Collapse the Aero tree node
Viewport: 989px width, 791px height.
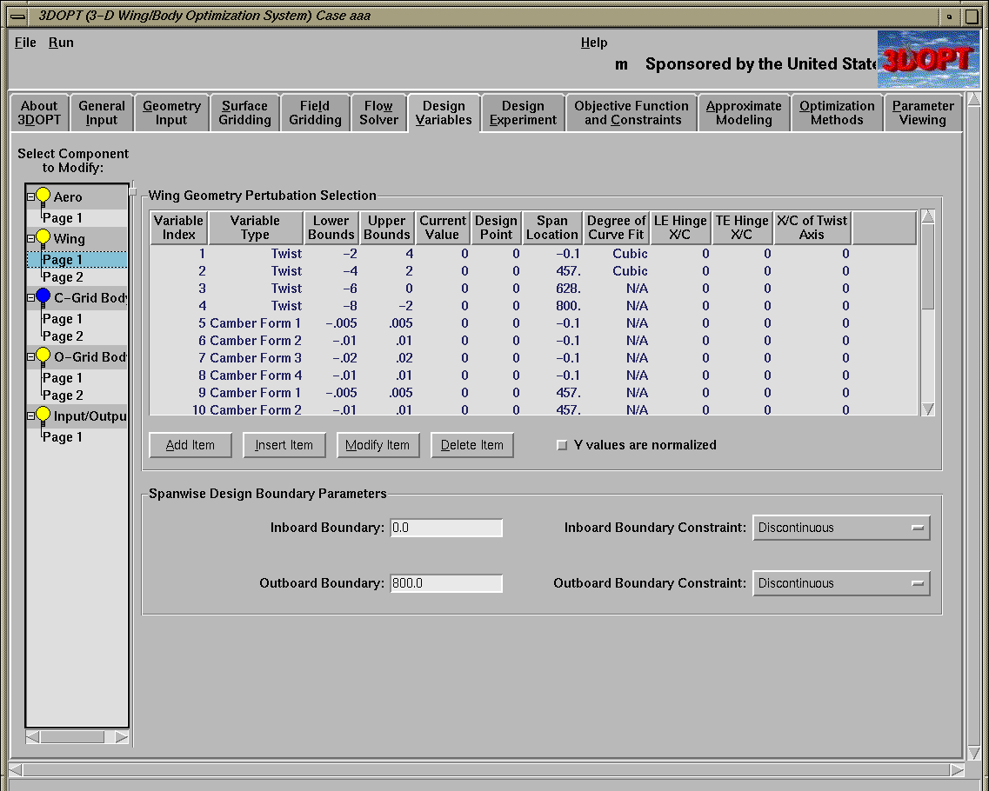(30, 196)
